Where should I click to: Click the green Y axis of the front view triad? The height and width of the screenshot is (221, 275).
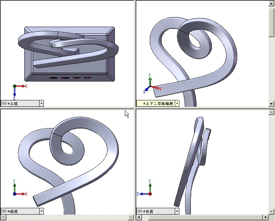tap(15, 188)
